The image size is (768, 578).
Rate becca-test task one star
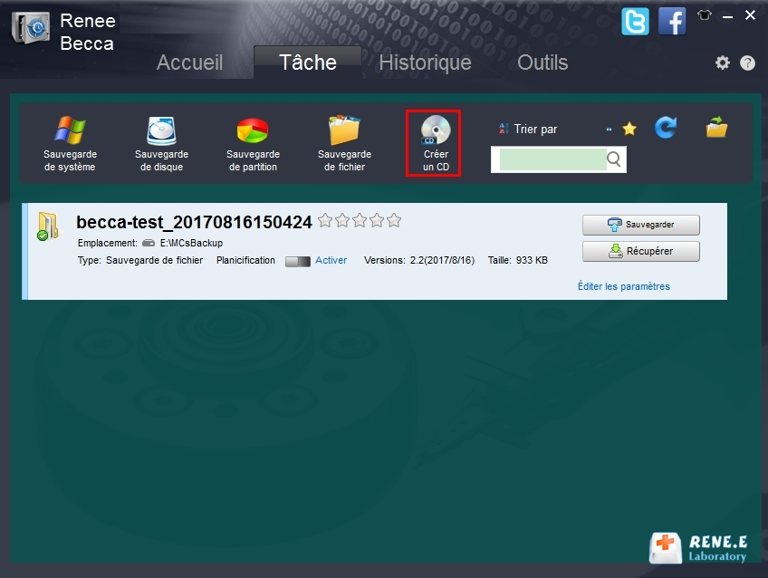[x=325, y=221]
